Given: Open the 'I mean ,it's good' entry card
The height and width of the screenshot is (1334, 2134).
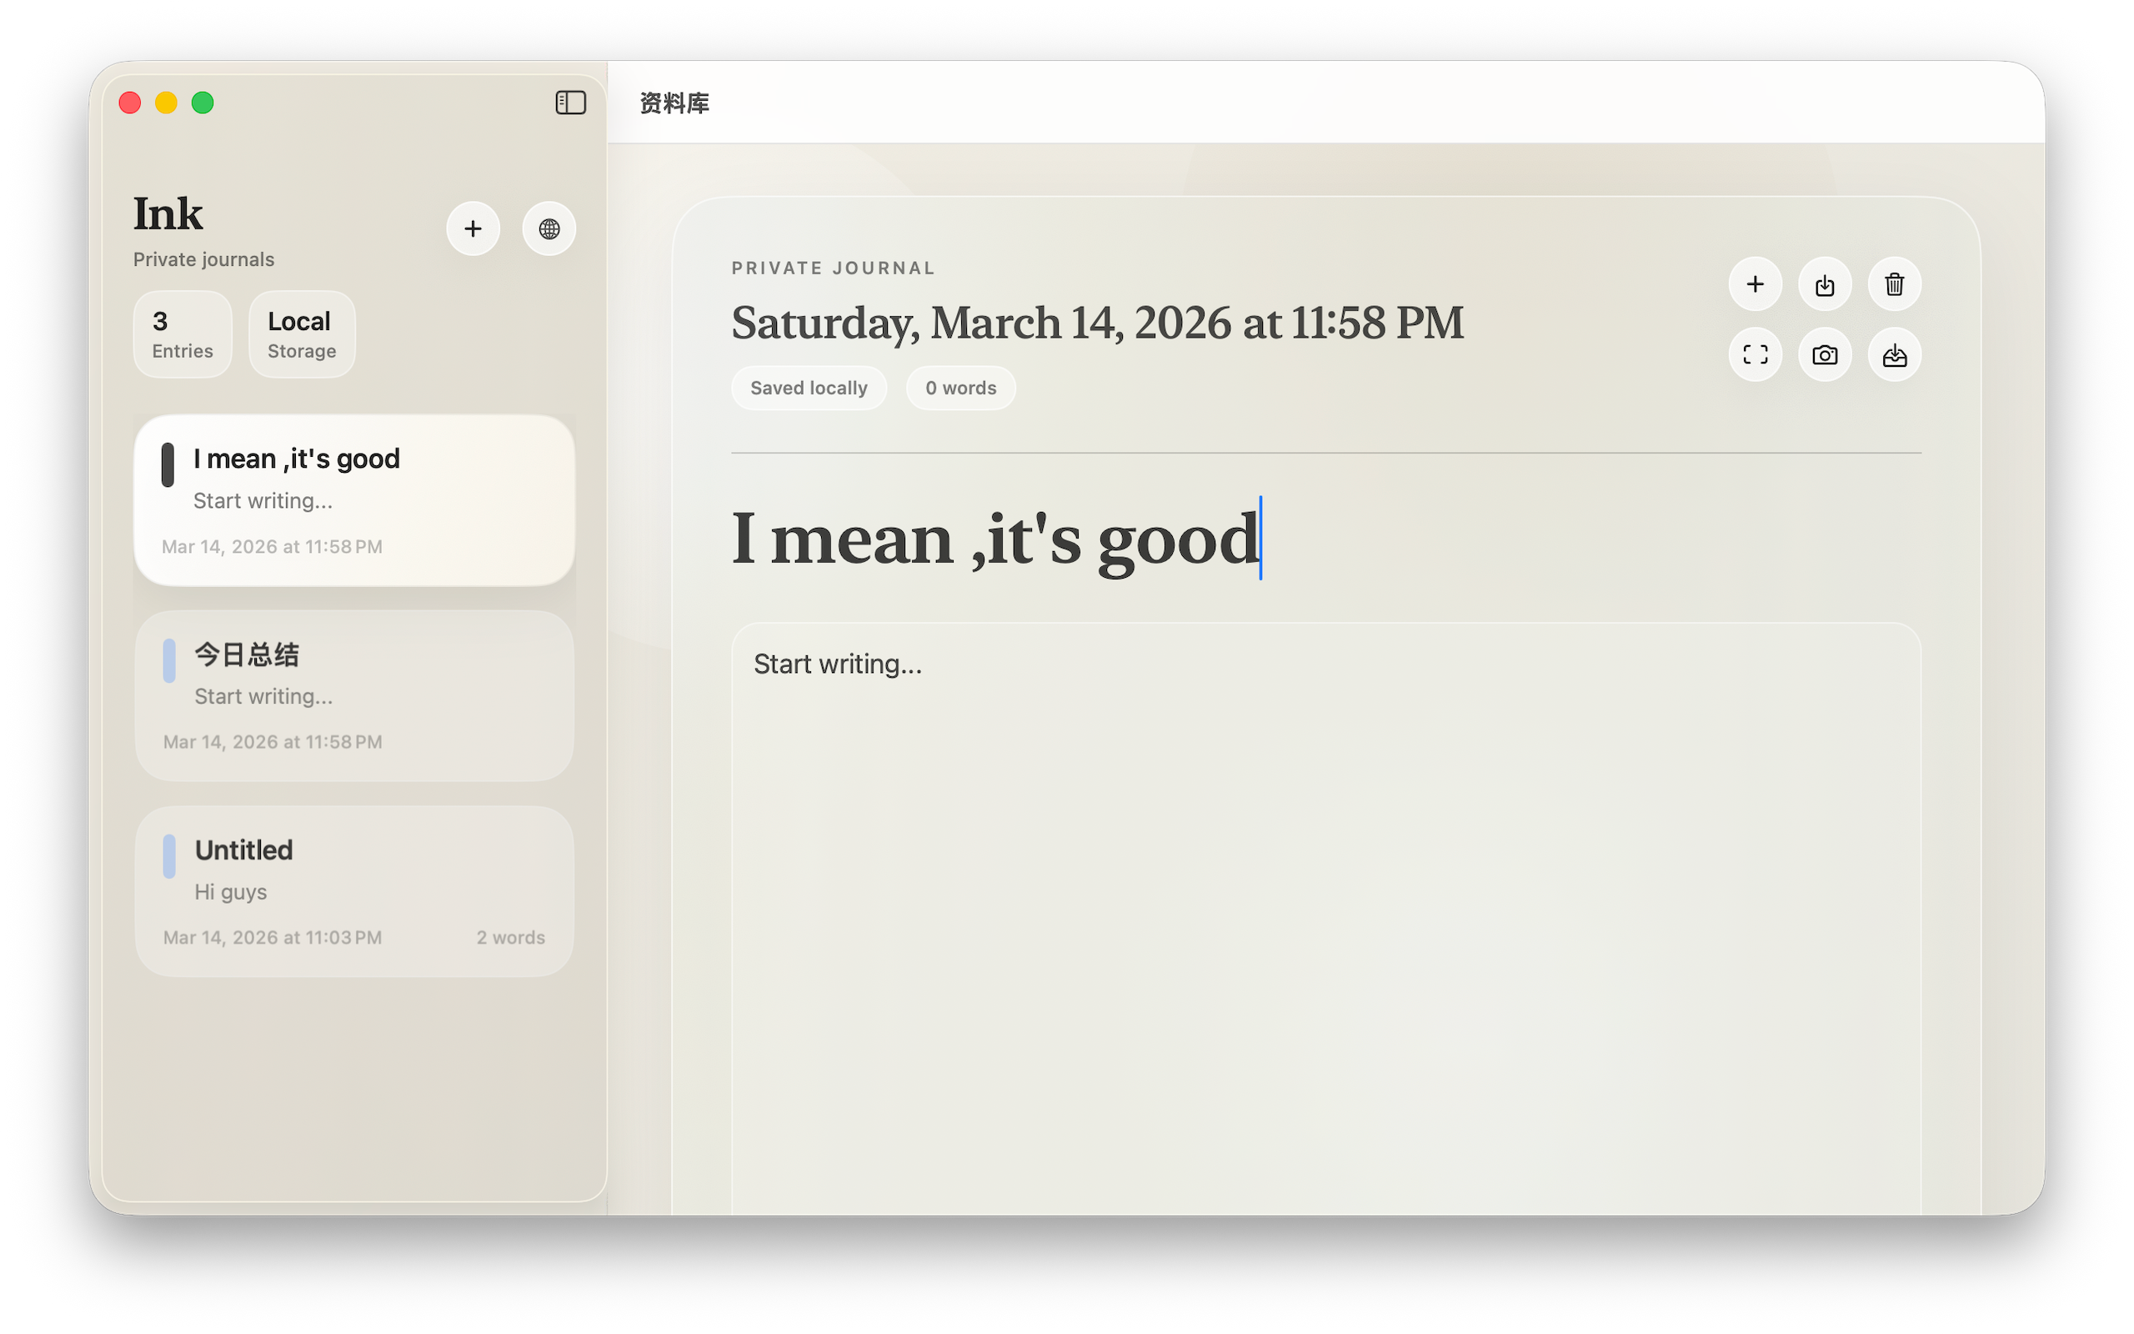Looking at the screenshot, I should [x=354, y=500].
